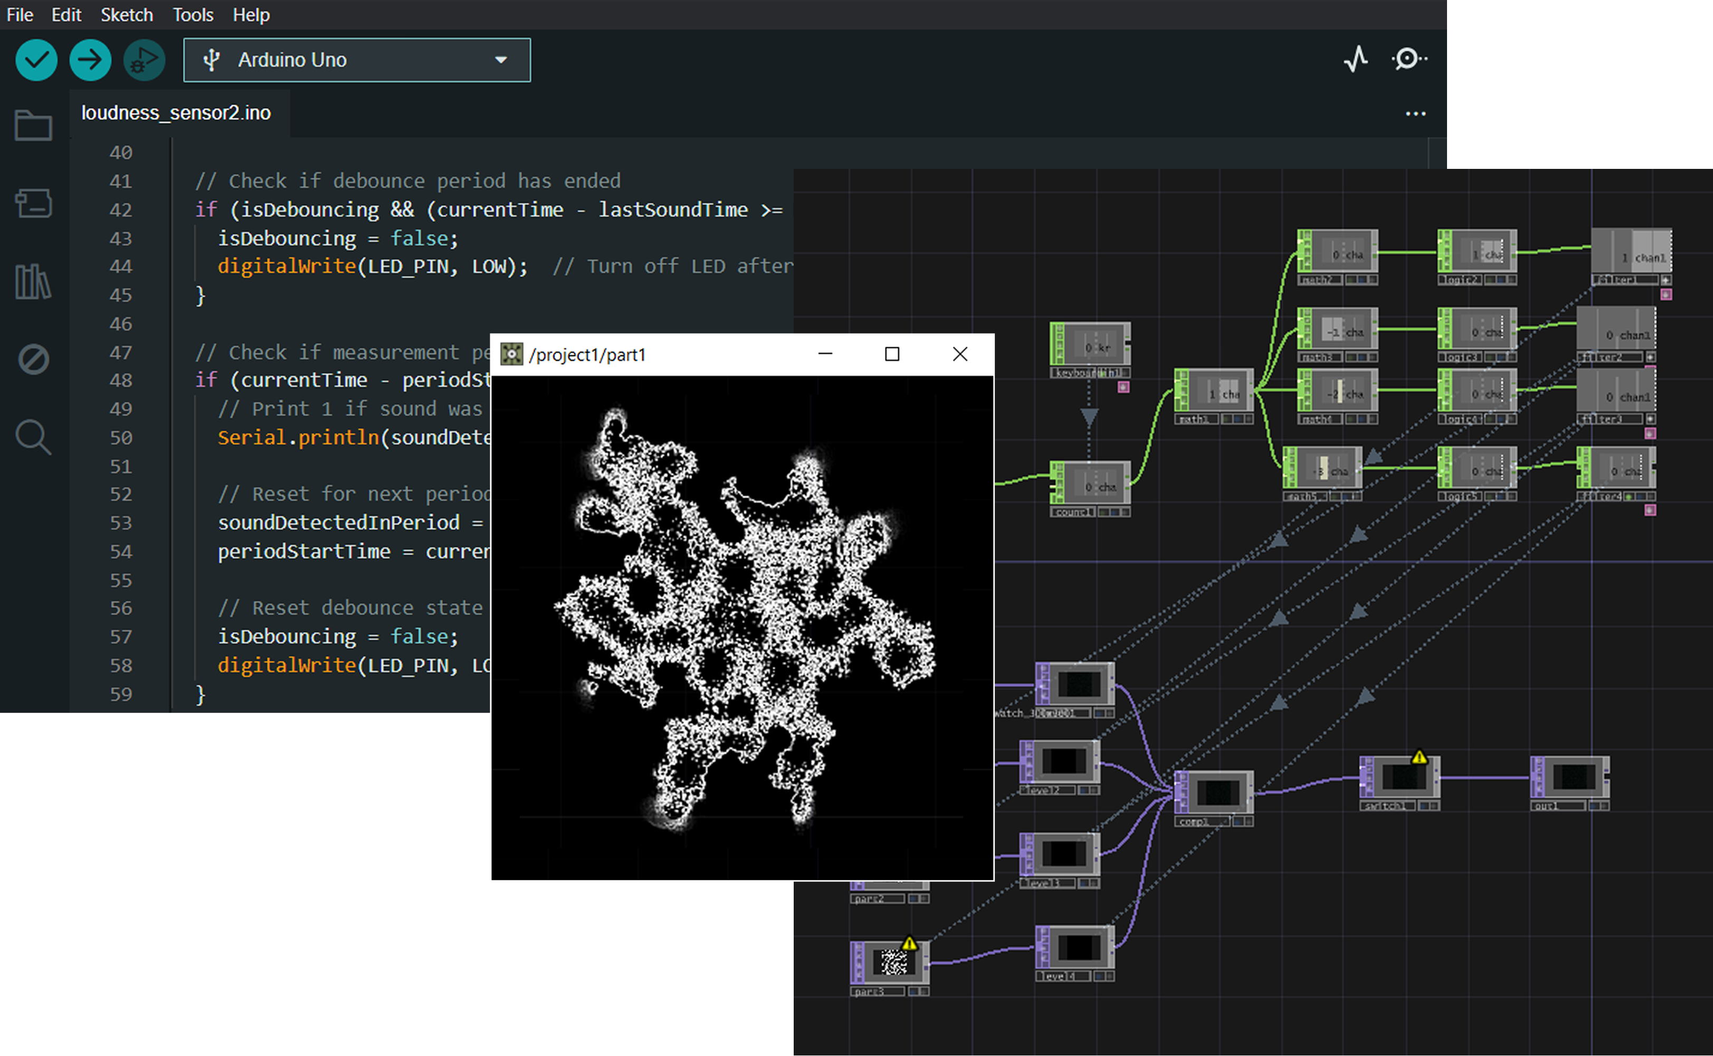This screenshot has height=1056, width=1713.
Task: Start debugging with the debug toolbar icon
Action: (x=143, y=60)
